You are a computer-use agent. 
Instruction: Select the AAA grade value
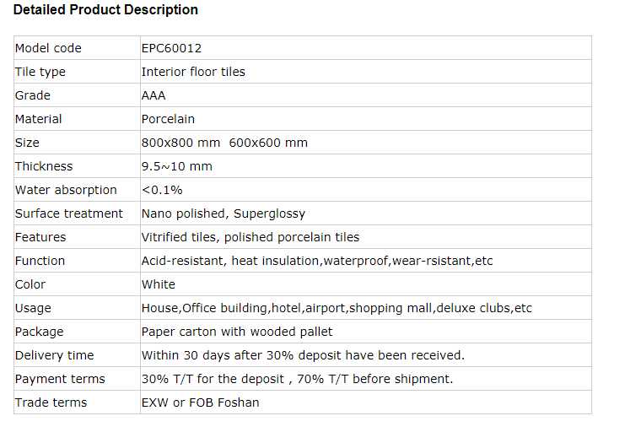click(x=154, y=95)
